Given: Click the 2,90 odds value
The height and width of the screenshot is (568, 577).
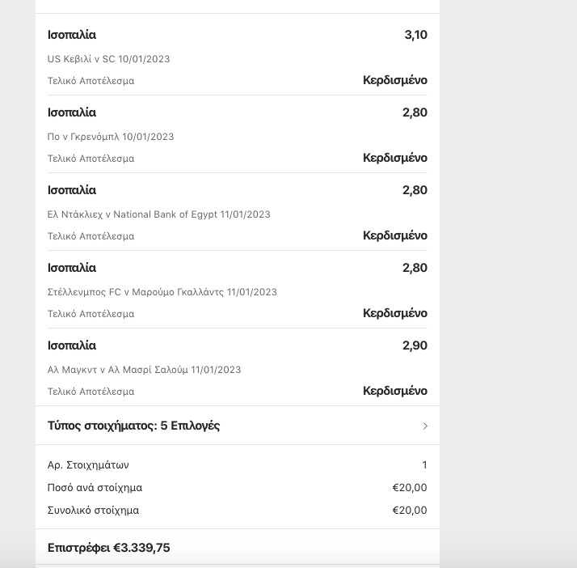Looking at the screenshot, I should pyautogui.click(x=415, y=345).
